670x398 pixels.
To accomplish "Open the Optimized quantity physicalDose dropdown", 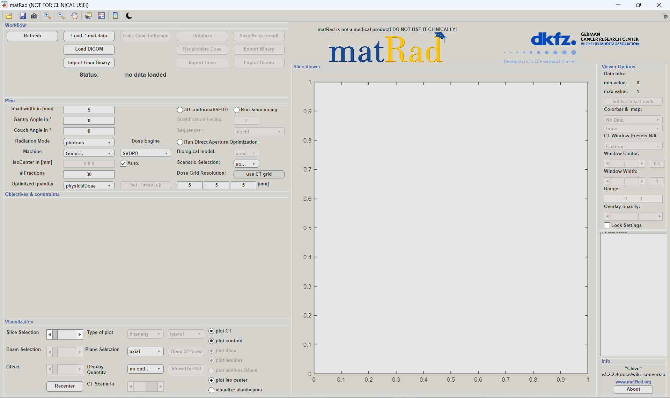I will coord(89,186).
